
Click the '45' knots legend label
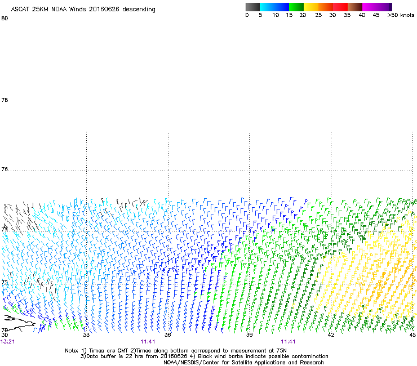pos(376,15)
